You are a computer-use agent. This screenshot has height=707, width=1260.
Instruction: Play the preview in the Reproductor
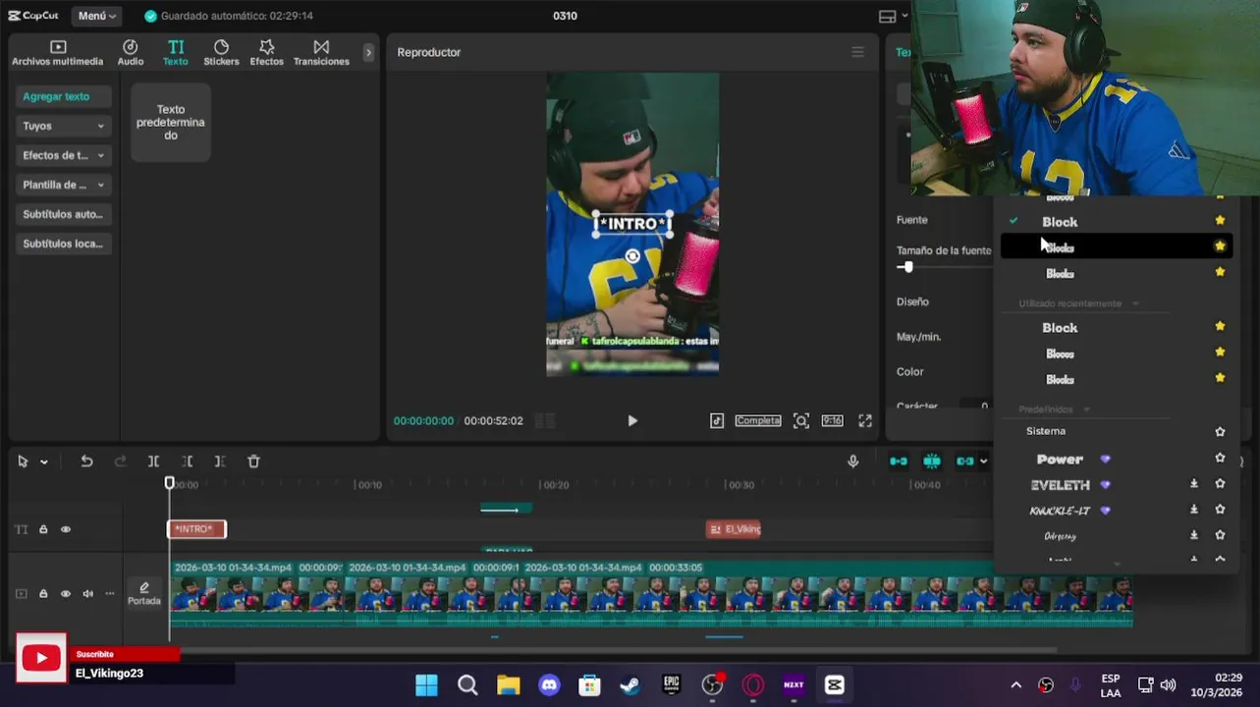tap(632, 420)
